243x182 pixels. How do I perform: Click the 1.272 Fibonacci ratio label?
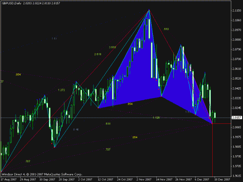click(61, 90)
